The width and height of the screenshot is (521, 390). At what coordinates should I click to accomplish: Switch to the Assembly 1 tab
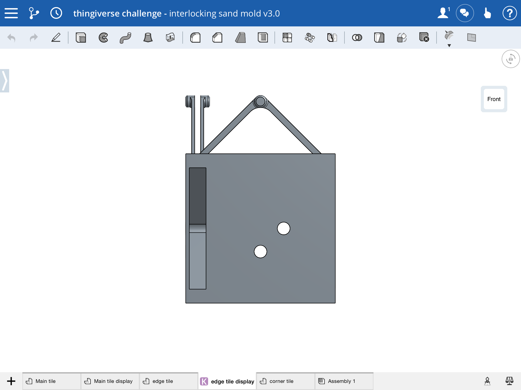click(x=344, y=381)
